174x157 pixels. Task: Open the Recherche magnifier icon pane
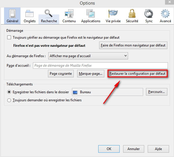[x=49, y=16]
